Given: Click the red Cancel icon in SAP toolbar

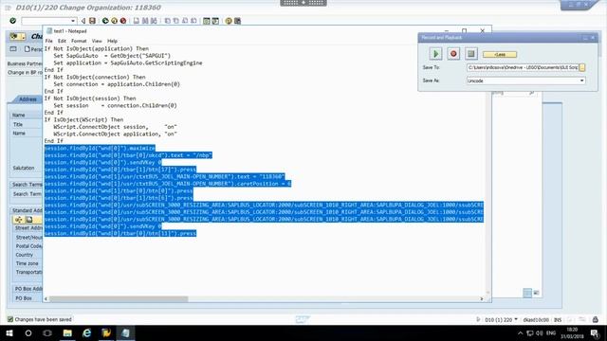Looking at the screenshot, I should (123, 21).
